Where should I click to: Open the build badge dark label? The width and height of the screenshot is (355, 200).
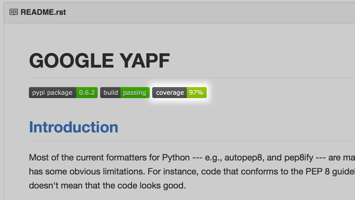[110, 93]
